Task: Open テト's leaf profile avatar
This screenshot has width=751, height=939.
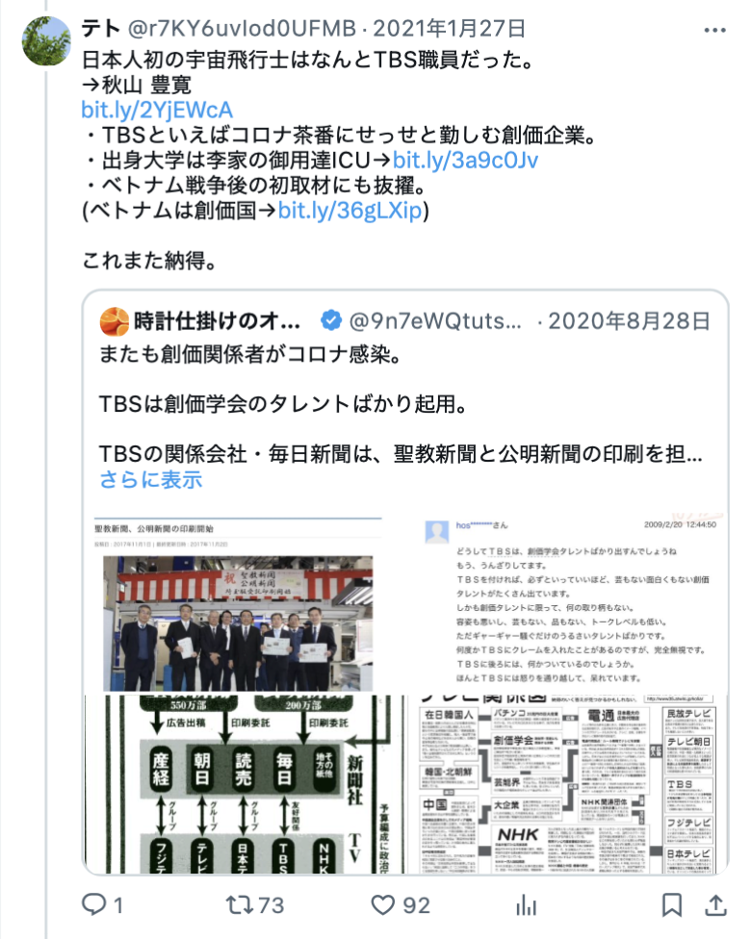Action: tap(46, 40)
